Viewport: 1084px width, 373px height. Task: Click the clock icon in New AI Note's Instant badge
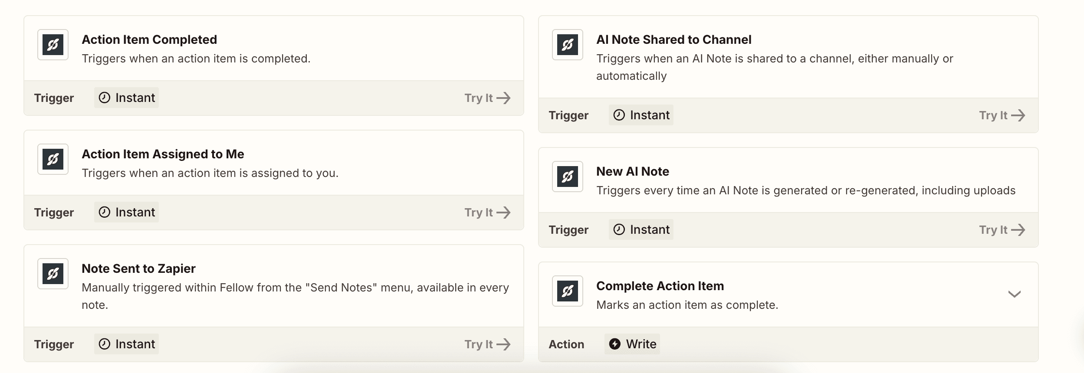(x=619, y=229)
